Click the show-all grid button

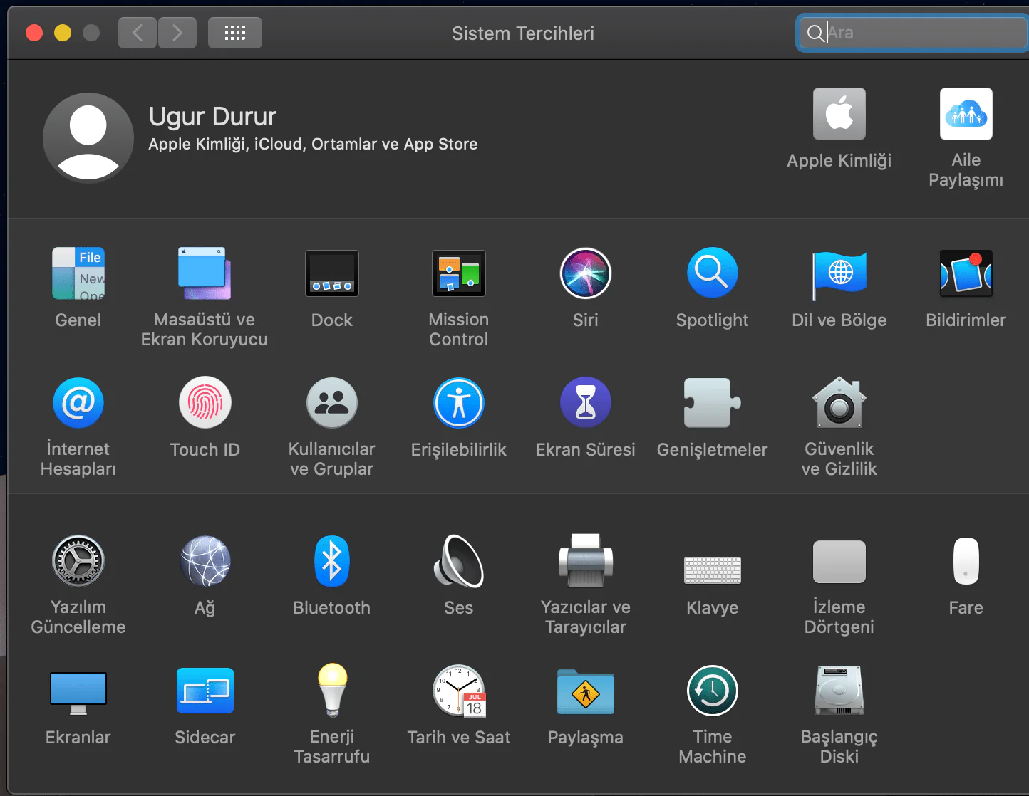pyautogui.click(x=235, y=33)
